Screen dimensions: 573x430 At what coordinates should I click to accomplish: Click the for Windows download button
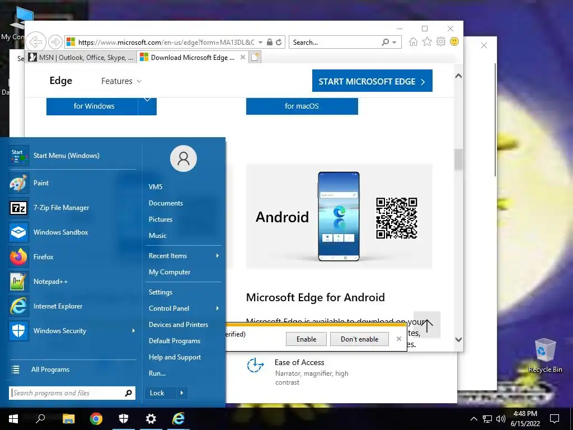[x=92, y=106]
